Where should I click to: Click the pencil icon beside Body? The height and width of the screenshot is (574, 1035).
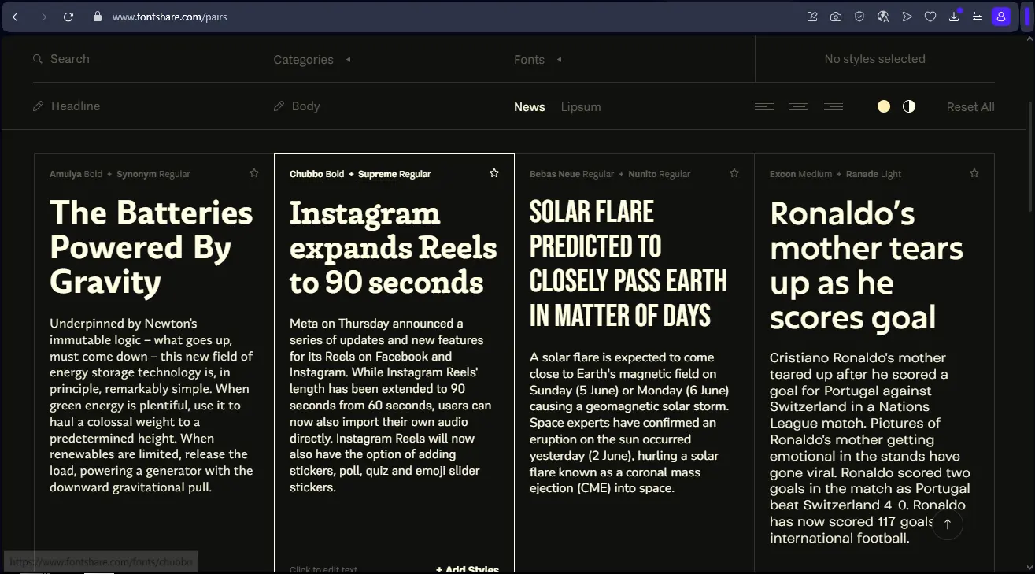[x=279, y=106]
